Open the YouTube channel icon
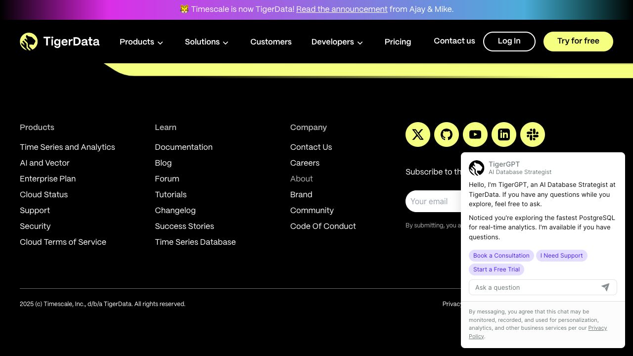Viewport: 633px width, 356px height. point(475,134)
